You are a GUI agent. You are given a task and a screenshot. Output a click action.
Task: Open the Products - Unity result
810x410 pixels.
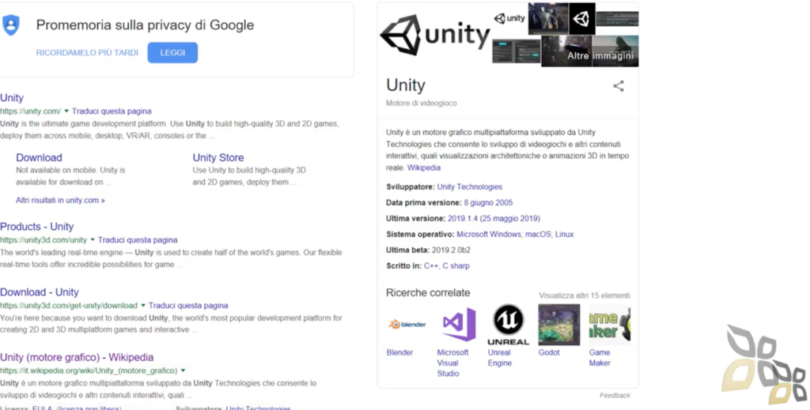36,227
